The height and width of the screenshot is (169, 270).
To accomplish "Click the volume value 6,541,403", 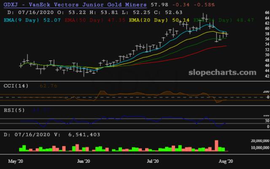I will coord(84,135).
